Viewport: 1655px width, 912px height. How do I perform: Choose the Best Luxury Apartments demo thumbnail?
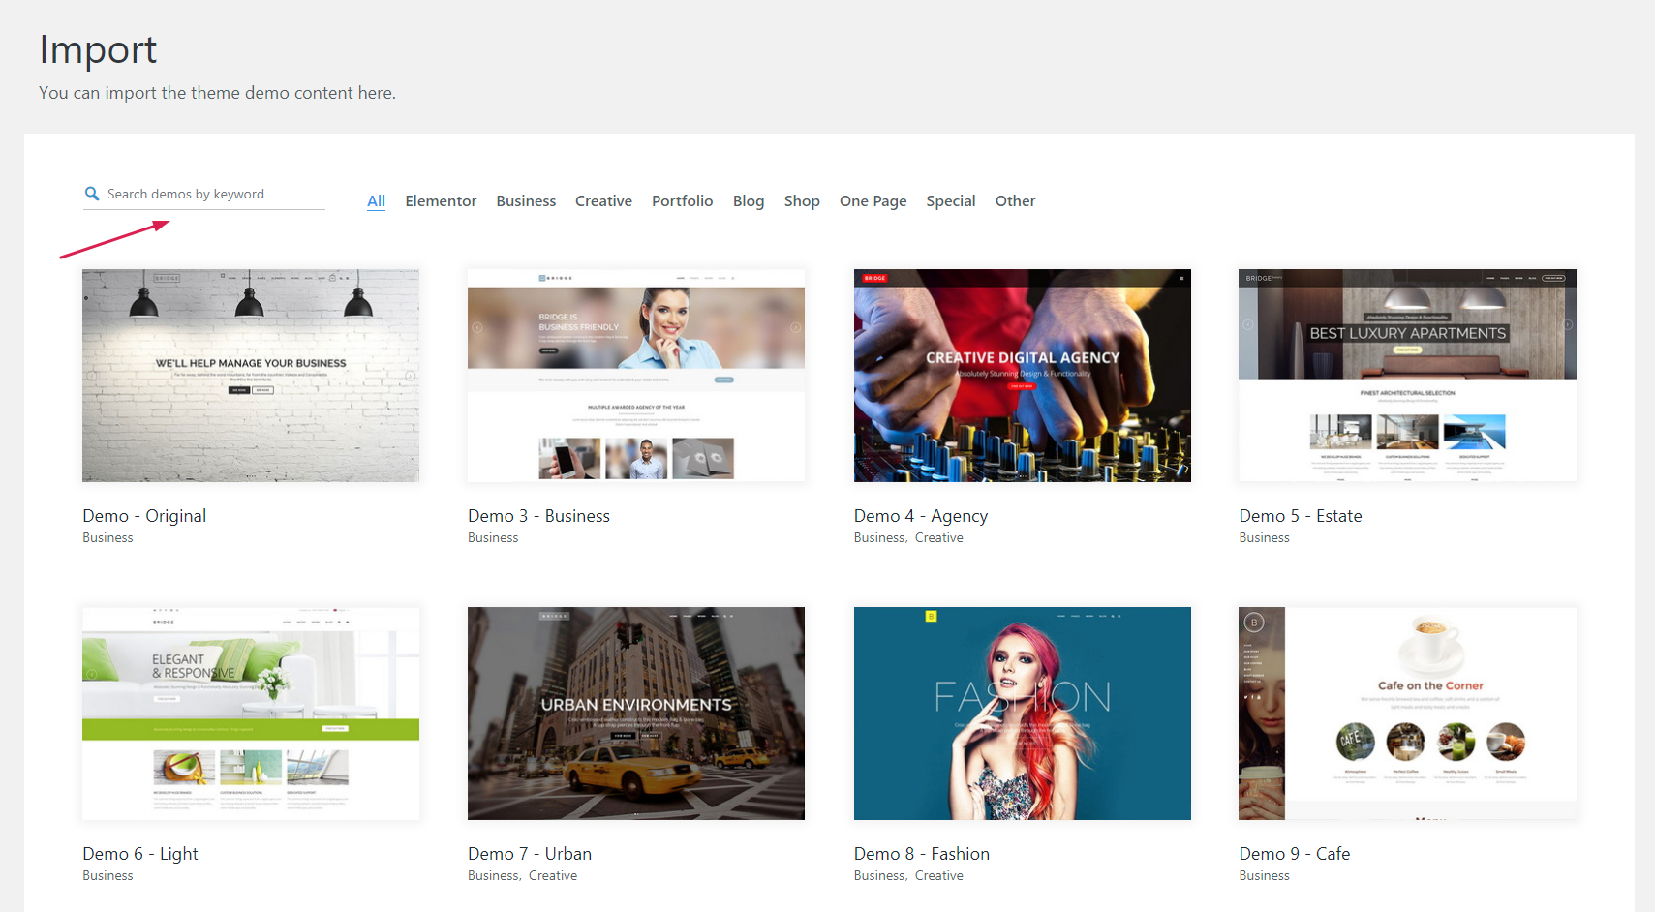point(1407,376)
